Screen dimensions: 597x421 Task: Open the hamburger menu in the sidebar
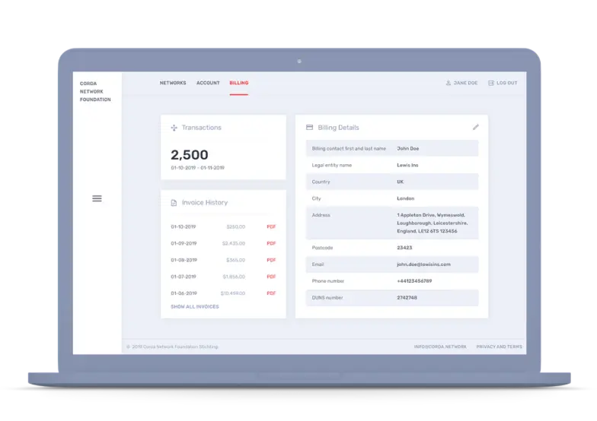coord(97,198)
